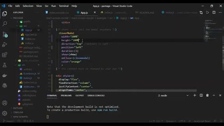The height and width of the screenshot is (126, 224).
Task: Open the Testing flask icon
Action: (5, 65)
